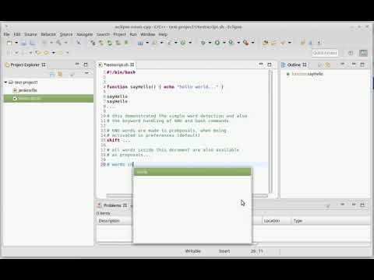374x280 pixels.
Task: Click the Save All toolbar icon
Action: [x=32, y=43]
